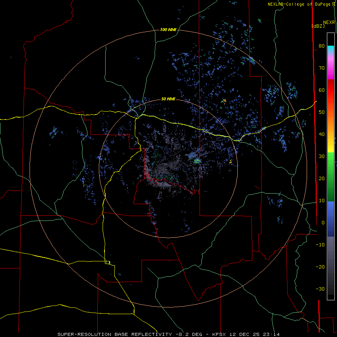Click the "100 NMI" range ring label
The image size is (337, 337).
click(168, 30)
